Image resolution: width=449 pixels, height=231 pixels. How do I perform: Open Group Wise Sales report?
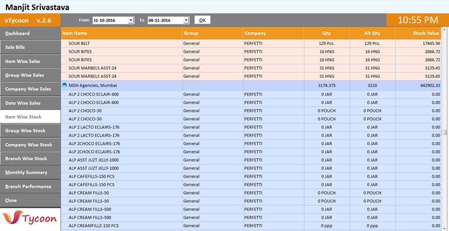30,75
